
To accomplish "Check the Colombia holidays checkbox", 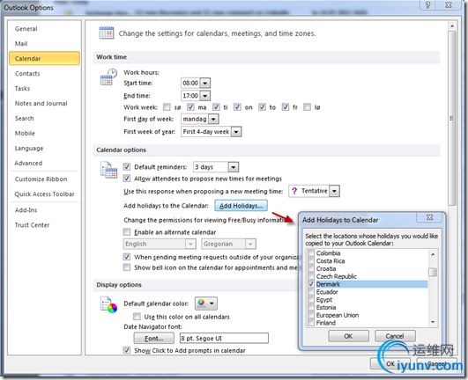I will click(311, 253).
